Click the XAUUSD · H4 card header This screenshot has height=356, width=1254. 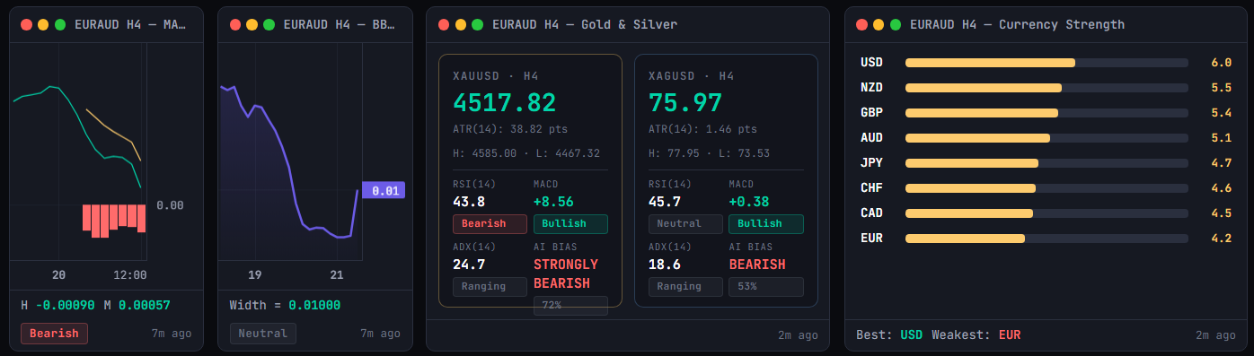coord(496,76)
